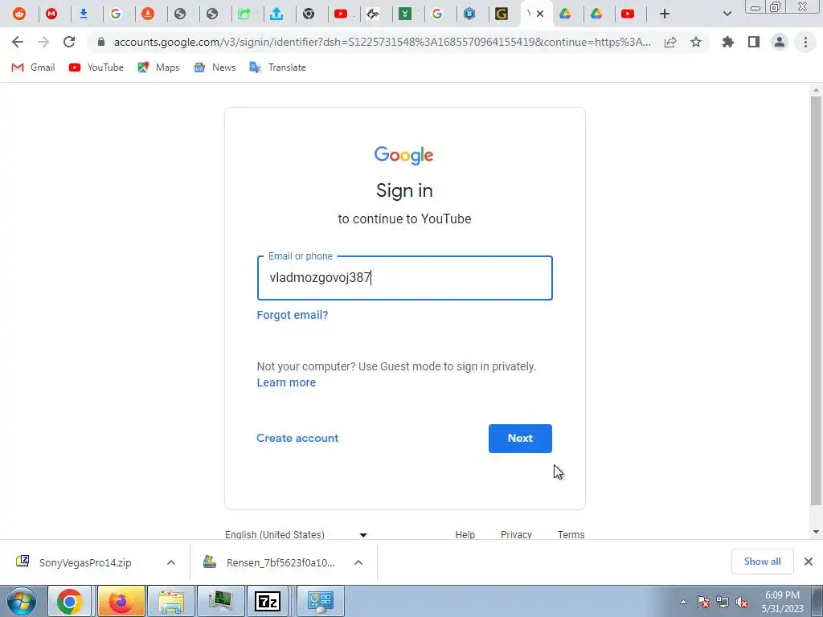
Task: Expand options for the Rensen download
Action: pos(358,562)
